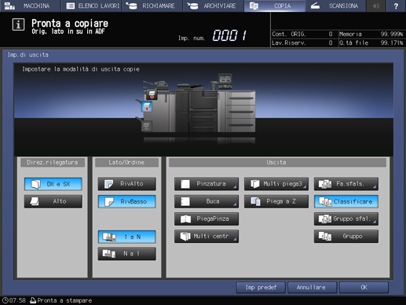406x305 pixels.
Task: Choose DX e SX binding direction
Action: coord(53,184)
